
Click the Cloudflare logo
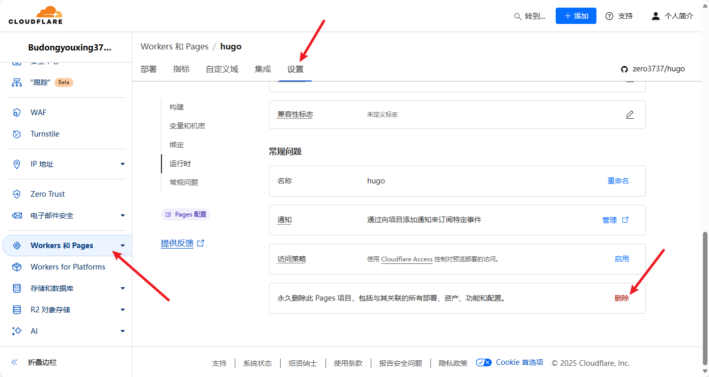click(36, 15)
